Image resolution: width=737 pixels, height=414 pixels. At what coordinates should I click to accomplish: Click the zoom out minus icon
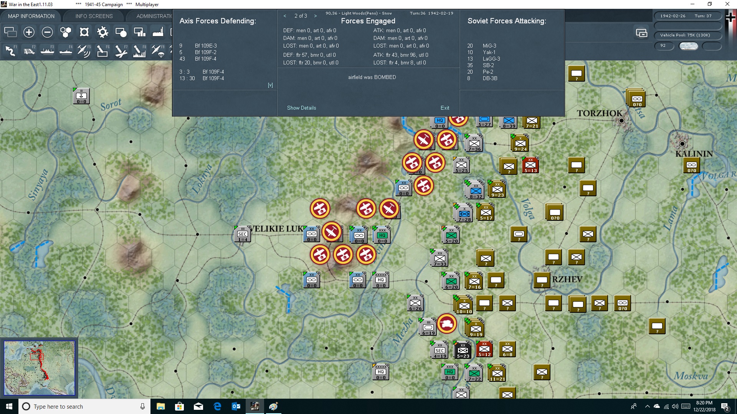[47, 32]
